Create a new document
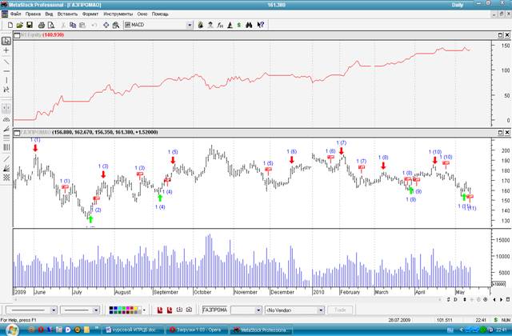512x336 pixels. pyautogui.click(x=10, y=25)
